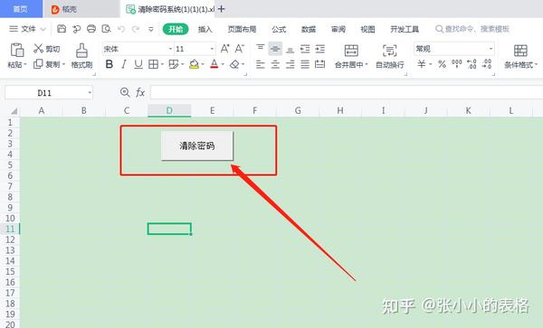The width and height of the screenshot is (543, 328).
Task: Click the red Font color A icon
Action: [214, 64]
